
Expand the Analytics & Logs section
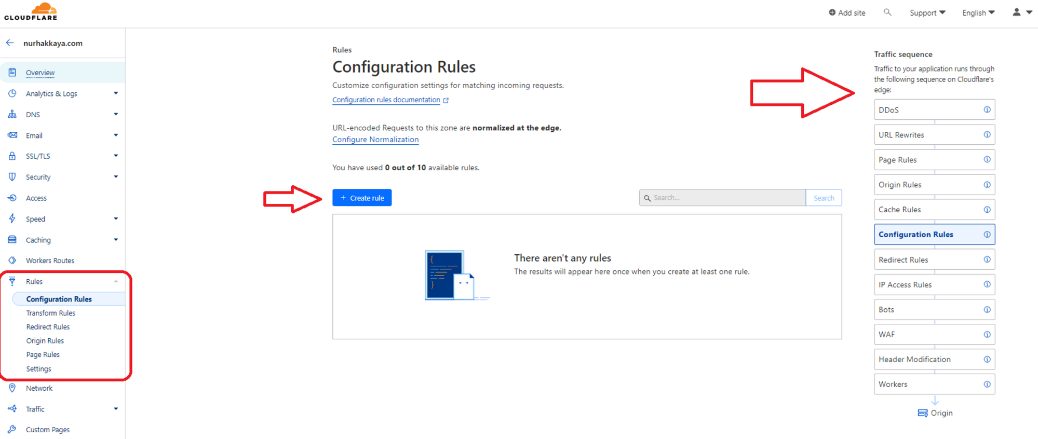(x=116, y=93)
